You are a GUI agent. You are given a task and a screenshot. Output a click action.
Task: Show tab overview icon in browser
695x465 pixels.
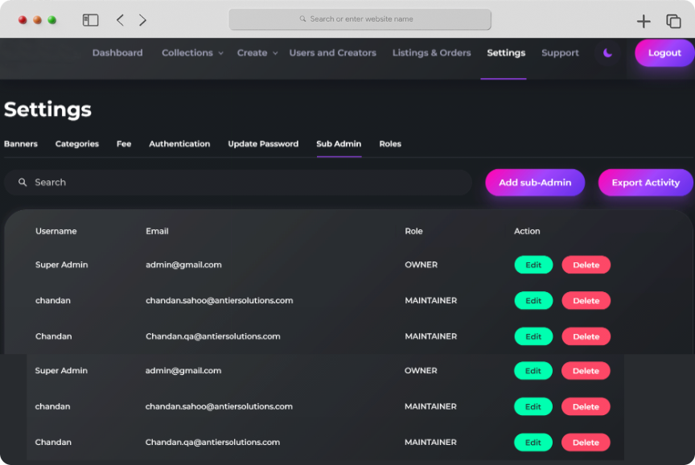pos(673,21)
